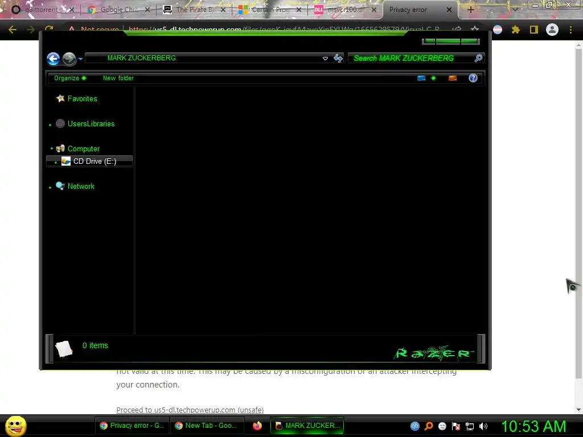Click orange magnifier tray icon
The image size is (583, 437).
point(429,426)
